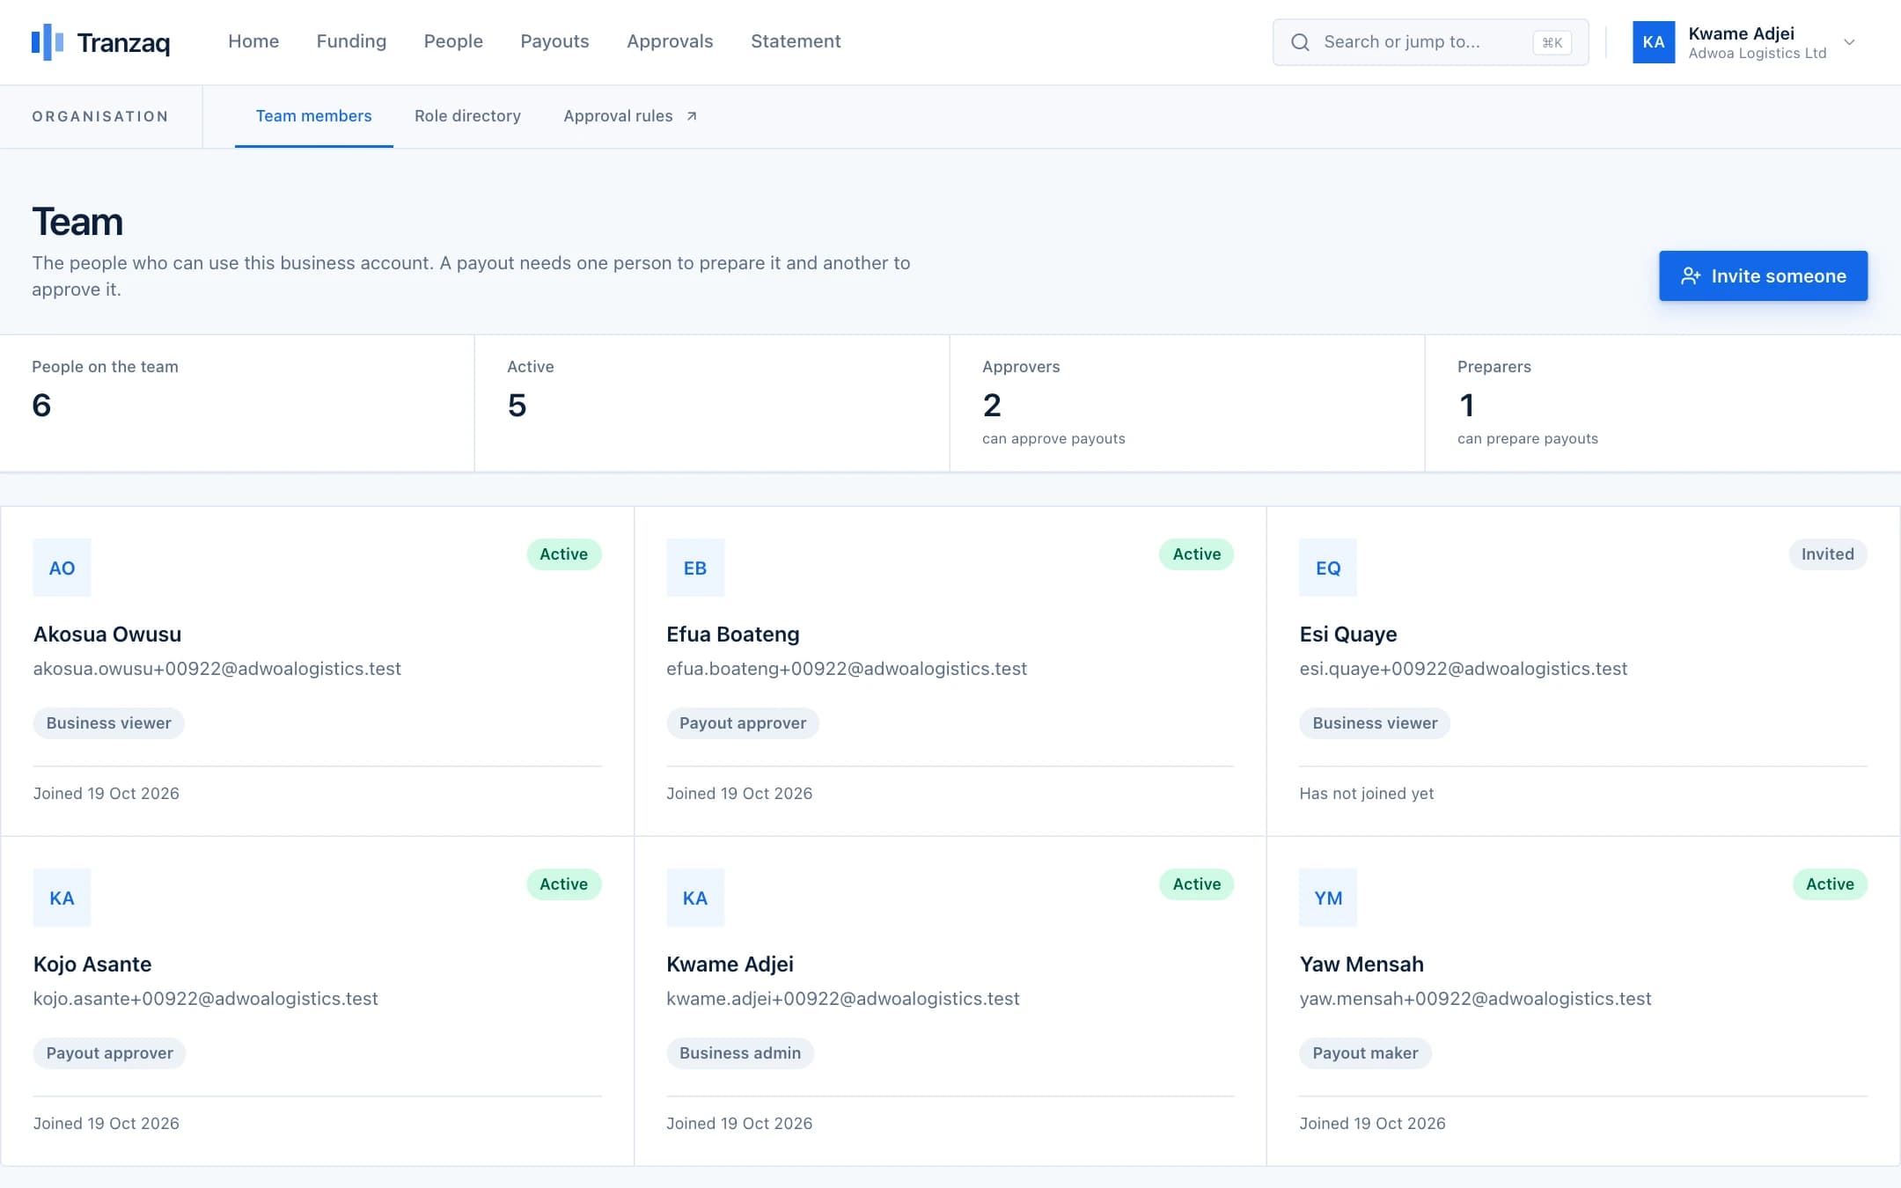Click the KA avatar on Kojo Asante card
The width and height of the screenshot is (1901, 1188).
click(x=62, y=898)
